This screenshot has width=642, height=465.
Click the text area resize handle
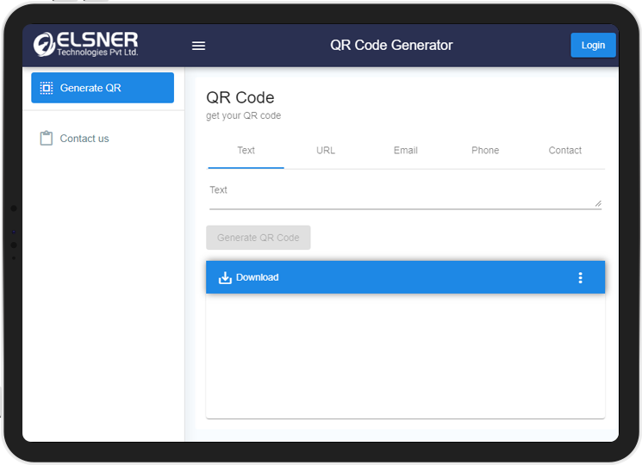598,203
